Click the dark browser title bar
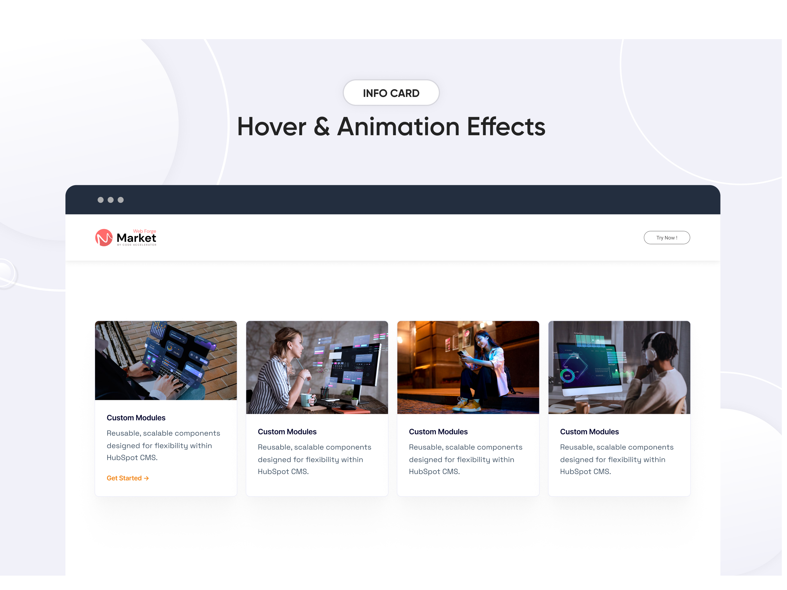This screenshot has height=590, width=787. point(391,200)
